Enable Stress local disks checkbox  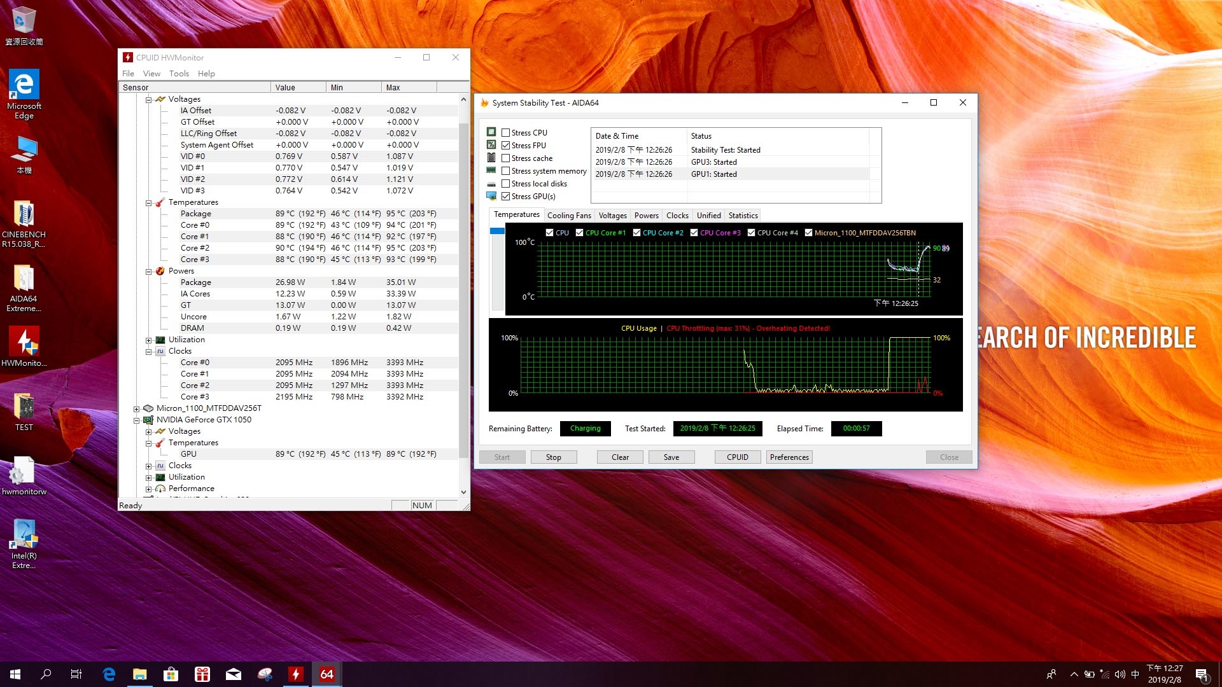coord(505,184)
